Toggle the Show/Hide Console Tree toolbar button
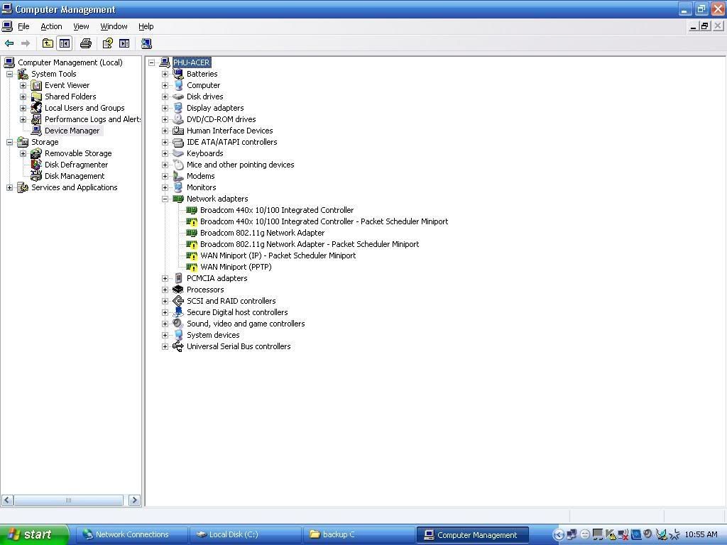This screenshot has width=727, height=545. coord(65,43)
